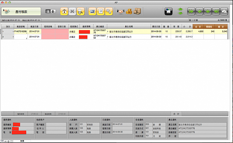Click the 17:00:12 creation time value

tap(34, 114)
